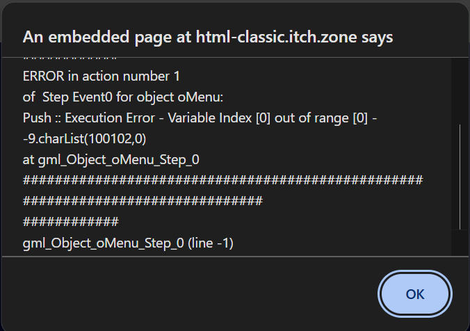The image size is (470, 331).
Task: Click the longest row of hash symbols
Action: (x=222, y=181)
